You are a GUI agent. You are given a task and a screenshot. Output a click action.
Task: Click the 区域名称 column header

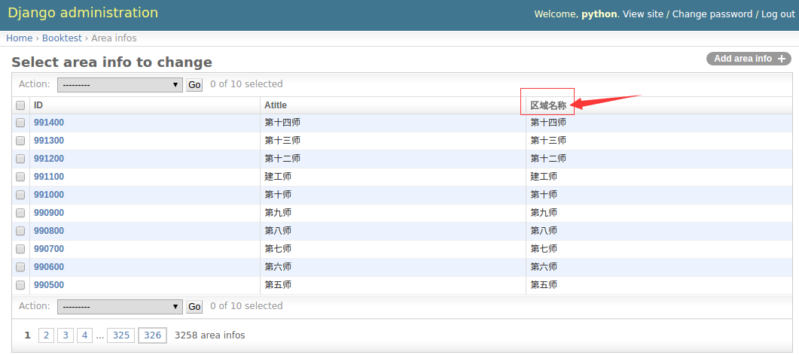(547, 105)
